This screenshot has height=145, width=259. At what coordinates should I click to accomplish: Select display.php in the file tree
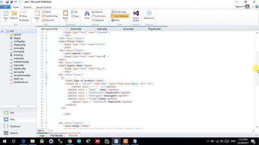[19, 45]
